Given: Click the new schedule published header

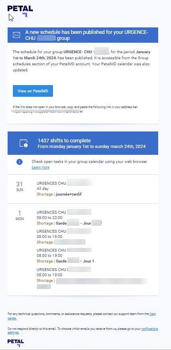Looking at the screenshot, I should click(x=83, y=35).
